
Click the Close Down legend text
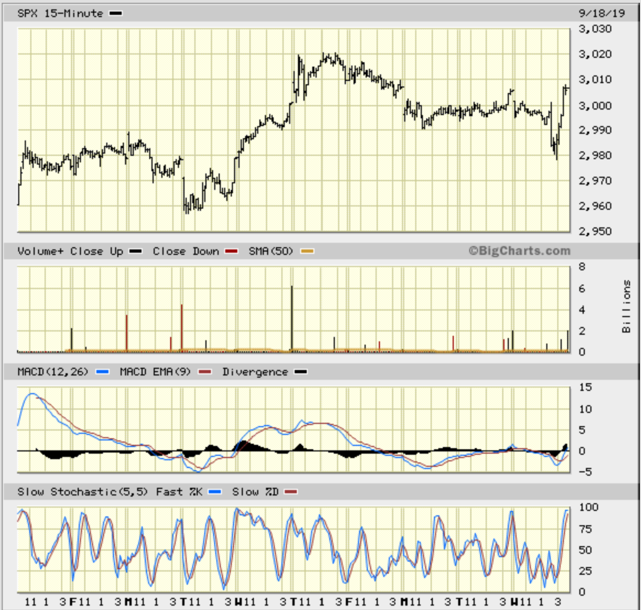pyautogui.click(x=186, y=251)
